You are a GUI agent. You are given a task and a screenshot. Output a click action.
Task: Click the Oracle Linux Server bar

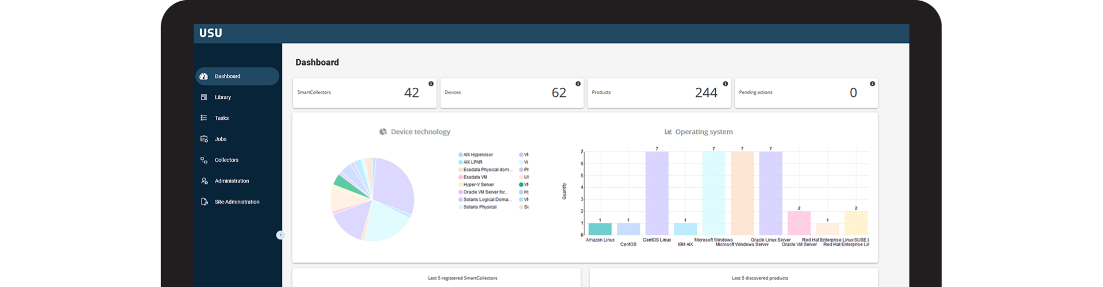(770, 193)
